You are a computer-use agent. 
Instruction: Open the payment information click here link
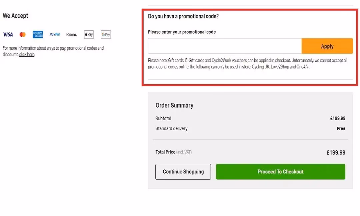coord(26,54)
